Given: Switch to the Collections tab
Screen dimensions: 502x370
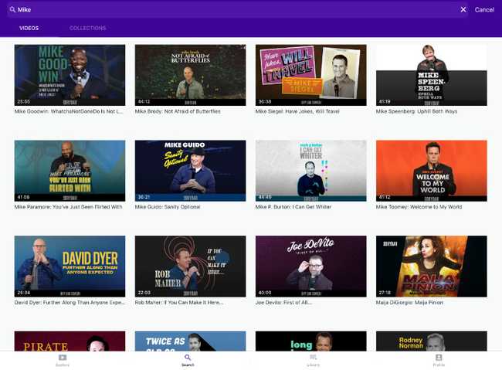Looking at the screenshot, I should coord(88,28).
